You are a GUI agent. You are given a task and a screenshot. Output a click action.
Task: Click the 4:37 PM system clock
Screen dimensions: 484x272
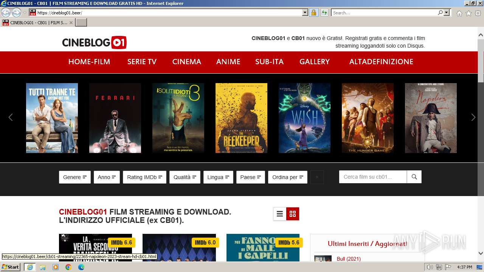coord(465,267)
